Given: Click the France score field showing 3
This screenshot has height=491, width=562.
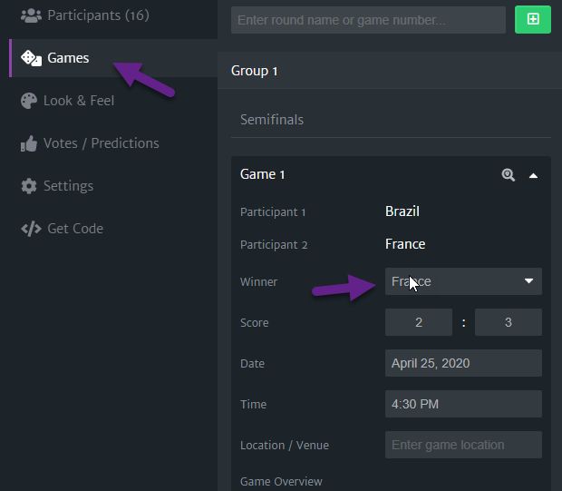Looking at the screenshot, I should pos(508,322).
